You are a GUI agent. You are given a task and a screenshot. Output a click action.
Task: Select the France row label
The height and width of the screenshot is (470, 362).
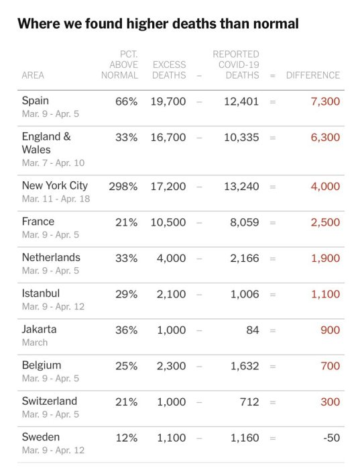38,222
